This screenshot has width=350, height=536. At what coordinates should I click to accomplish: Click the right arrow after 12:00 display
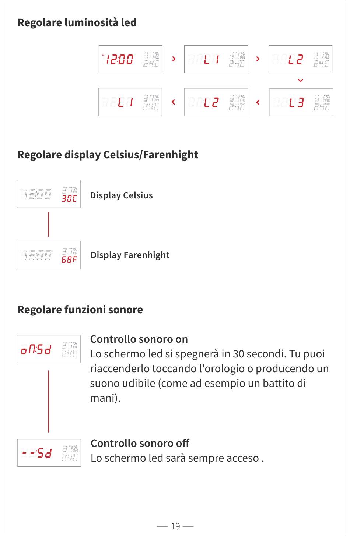pyautogui.click(x=174, y=59)
